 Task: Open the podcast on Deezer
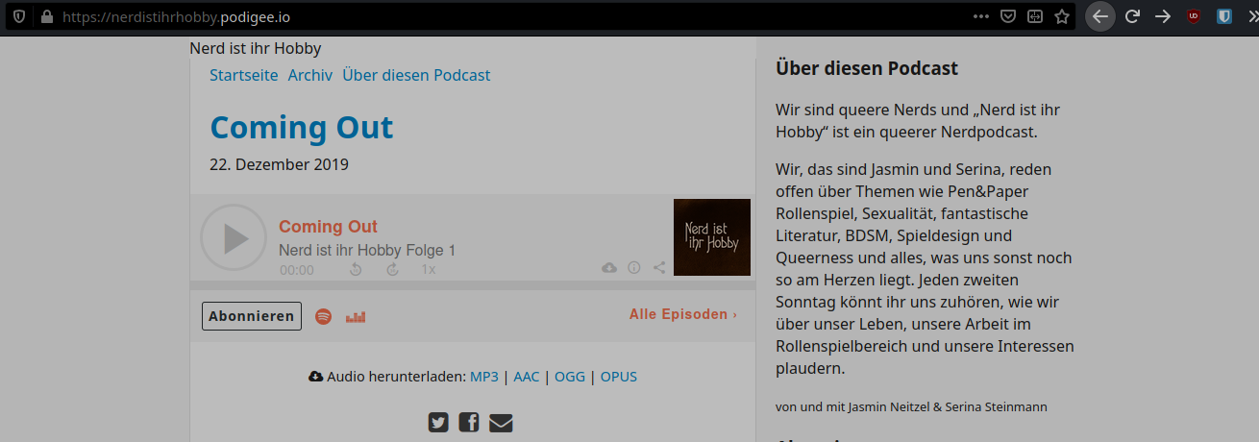tap(356, 316)
